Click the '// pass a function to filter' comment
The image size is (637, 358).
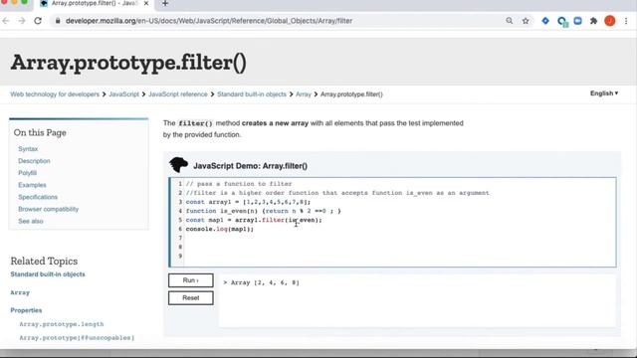[x=239, y=184]
